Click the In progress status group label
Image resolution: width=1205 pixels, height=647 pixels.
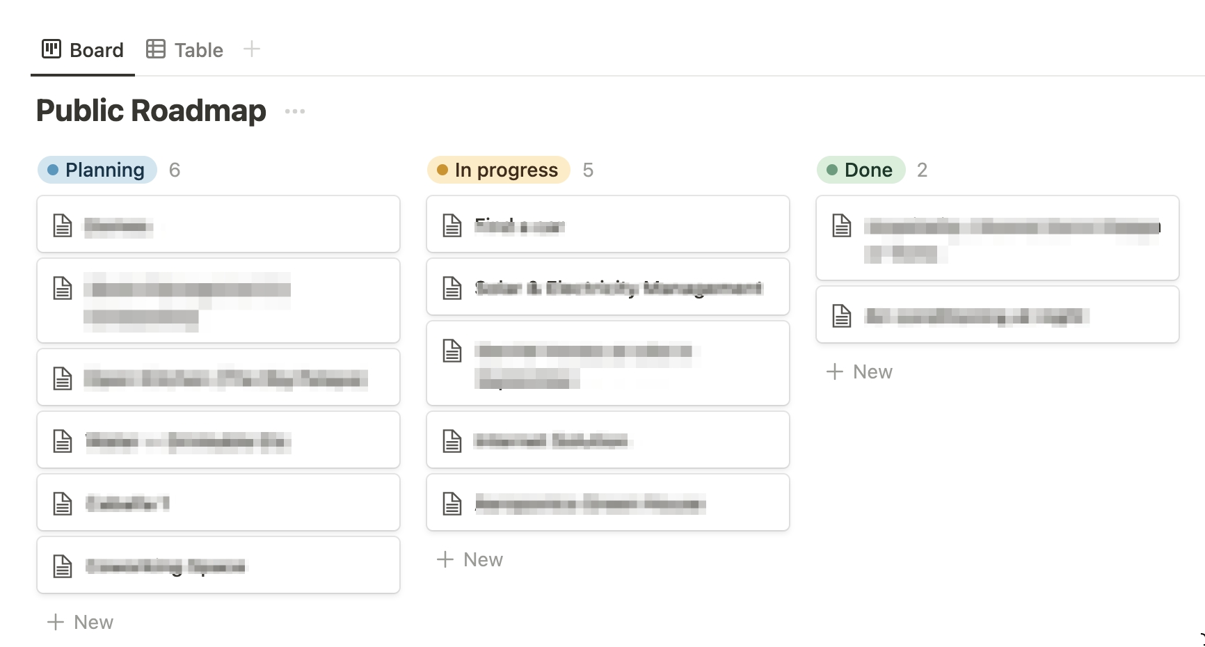(x=506, y=170)
